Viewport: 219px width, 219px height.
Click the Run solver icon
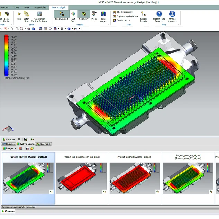[x=19, y=14]
